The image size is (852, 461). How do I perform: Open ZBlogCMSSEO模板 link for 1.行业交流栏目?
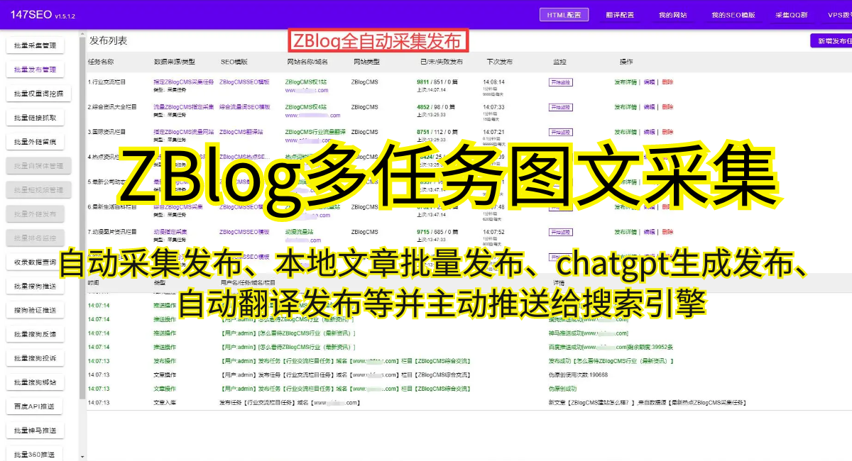[x=244, y=82]
